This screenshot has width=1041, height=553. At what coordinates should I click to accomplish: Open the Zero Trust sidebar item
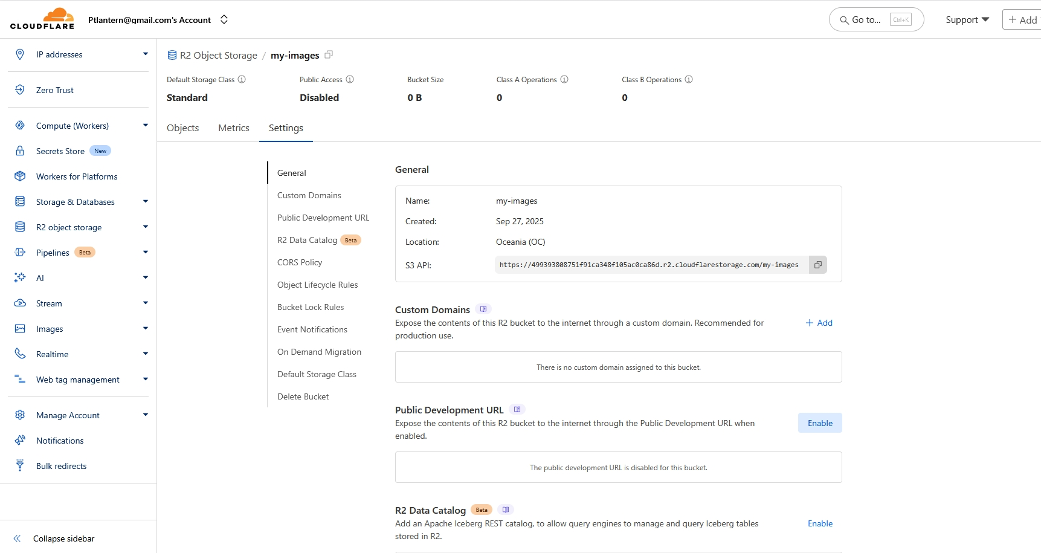tap(55, 90)
